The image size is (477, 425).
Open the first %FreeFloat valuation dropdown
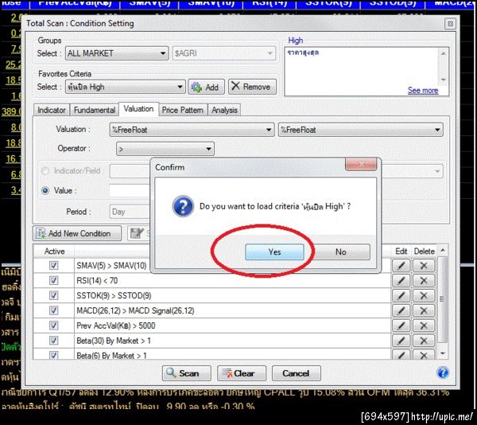tap(192, 130)
